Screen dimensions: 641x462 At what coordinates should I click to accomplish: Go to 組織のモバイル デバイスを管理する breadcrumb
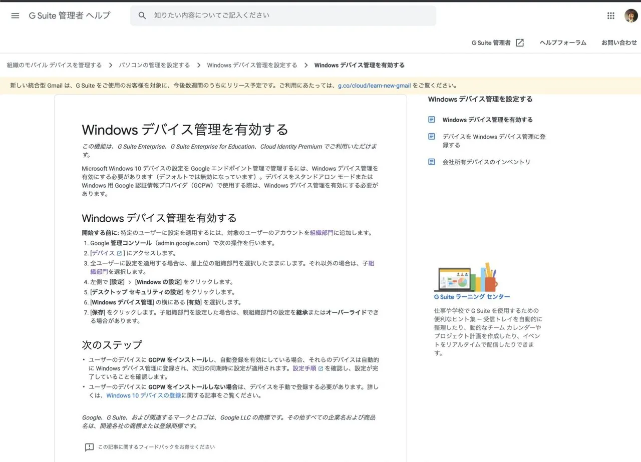pyautogui.click(x=54, y=65)
